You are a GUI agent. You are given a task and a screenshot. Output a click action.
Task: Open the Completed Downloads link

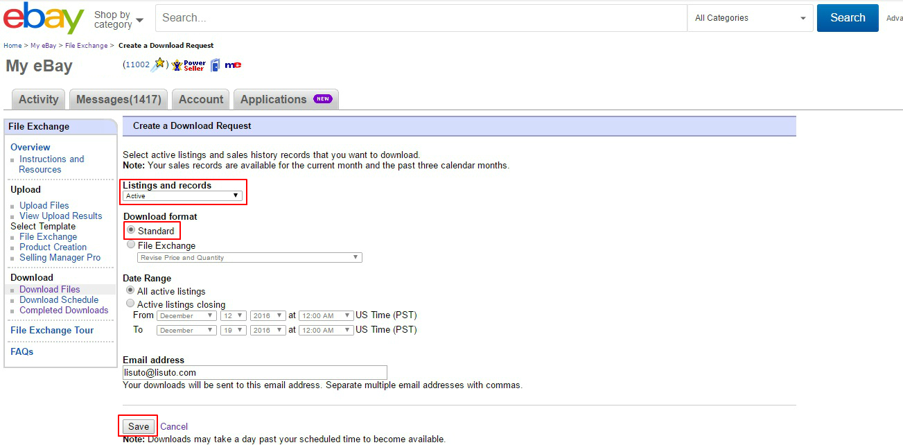(64, 310)
